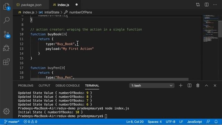Click 'node index.js' command in terminal
This screenshot has height=125, width=222.
tap(117, 108)
